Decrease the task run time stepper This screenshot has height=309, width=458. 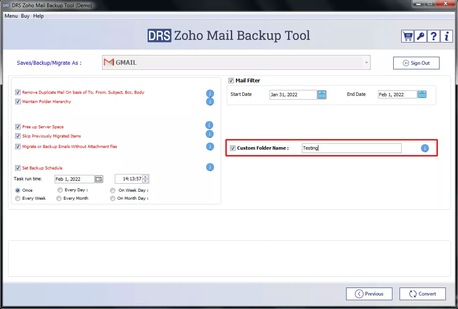146,181
